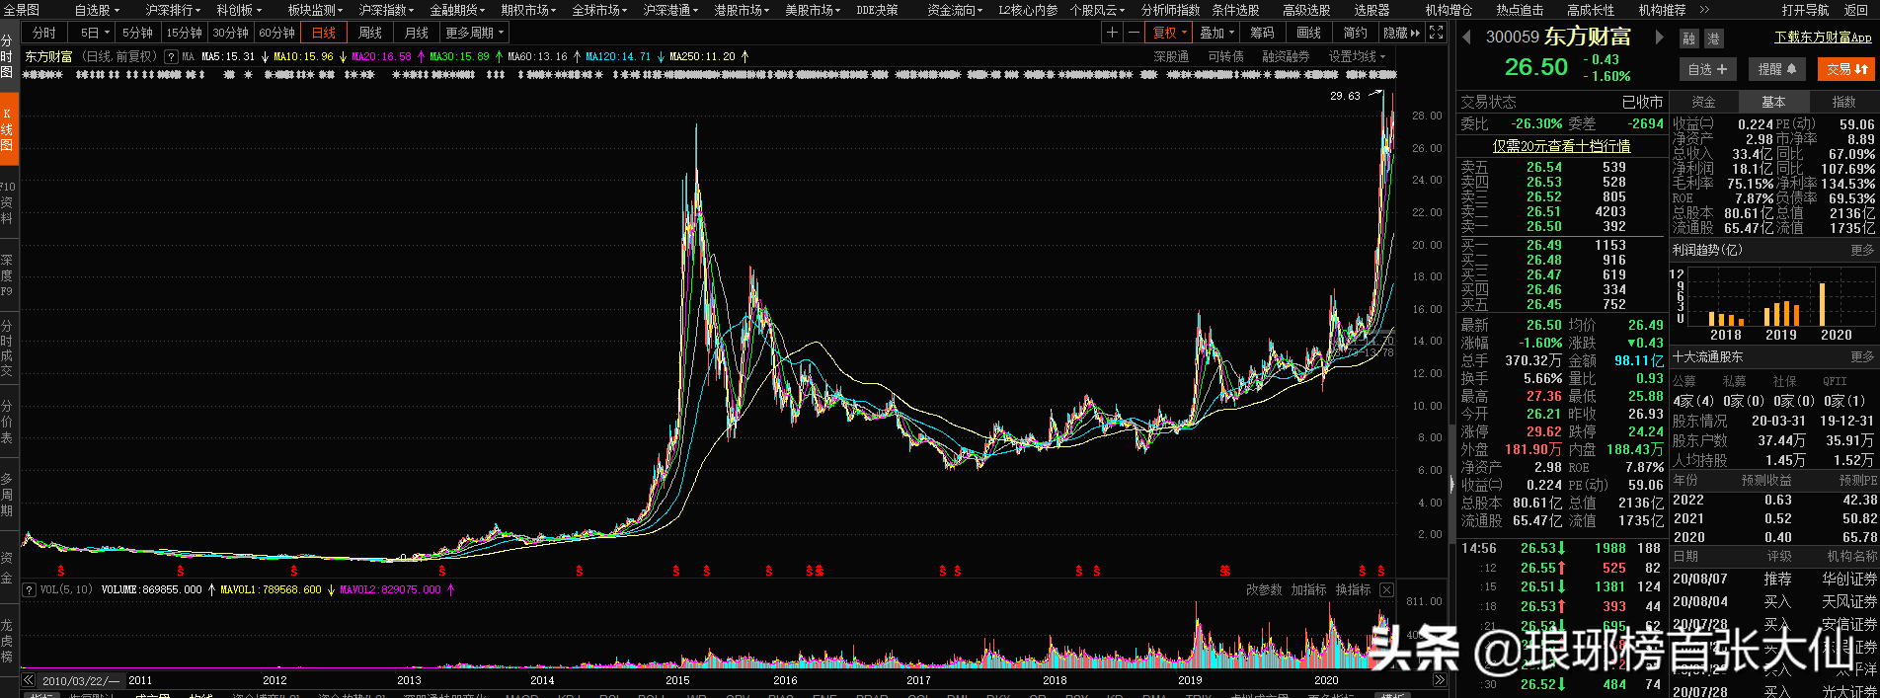
Task: Click the 港 Hong Kong connect badge
Action: 1713,39
